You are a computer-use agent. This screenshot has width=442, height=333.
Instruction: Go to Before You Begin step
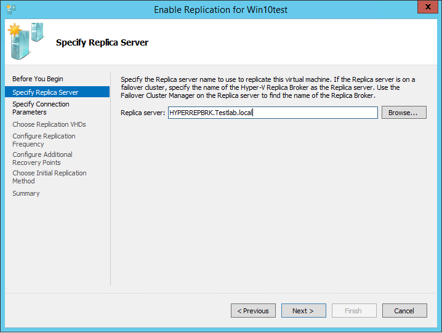coord(38,79)
